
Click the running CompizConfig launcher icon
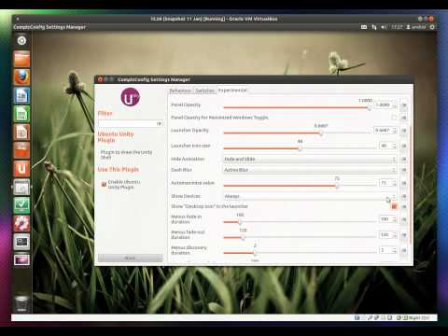click(x=21, y=187)
